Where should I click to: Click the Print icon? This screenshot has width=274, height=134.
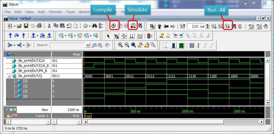(x=39, y=26)
